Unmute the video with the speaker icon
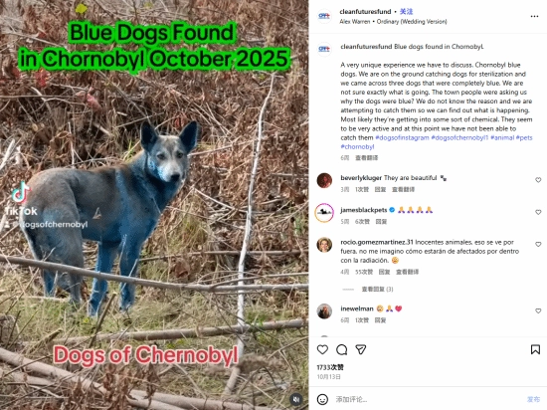 (295, 399)
